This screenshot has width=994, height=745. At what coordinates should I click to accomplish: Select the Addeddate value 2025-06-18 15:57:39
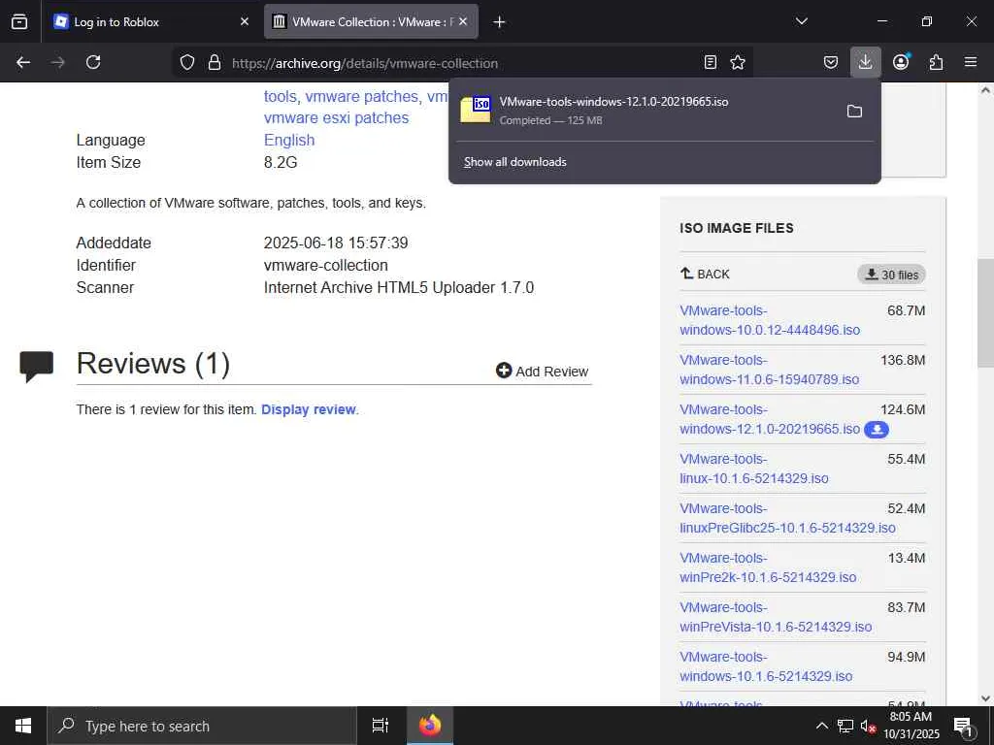336,243
